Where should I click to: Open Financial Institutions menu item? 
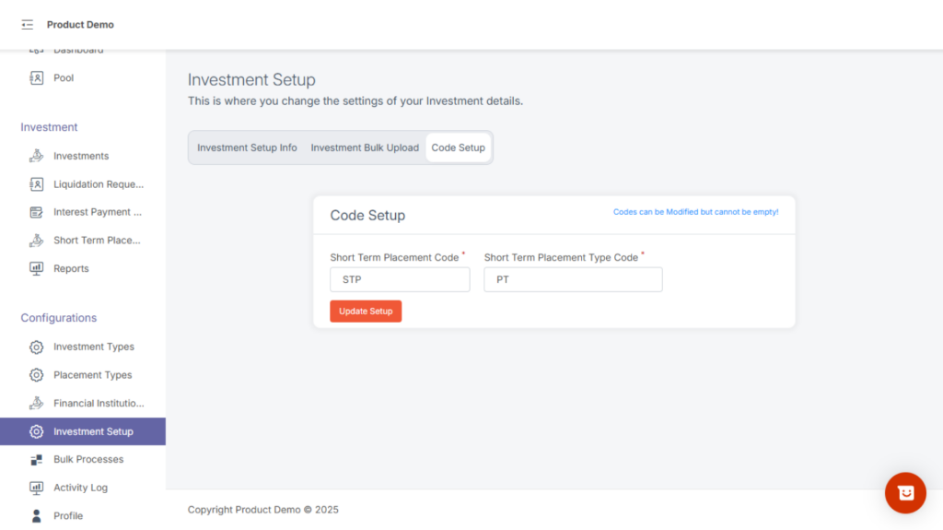(x=99, y=403)
